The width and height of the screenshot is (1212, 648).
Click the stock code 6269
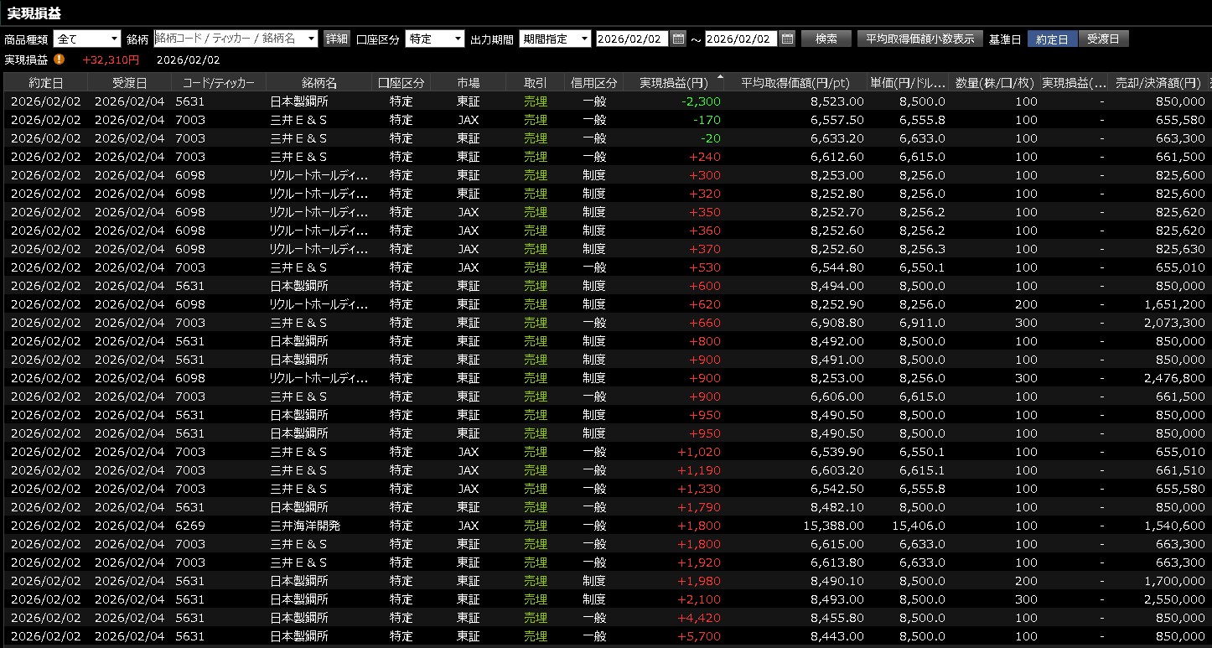click(x=190, y=526)
